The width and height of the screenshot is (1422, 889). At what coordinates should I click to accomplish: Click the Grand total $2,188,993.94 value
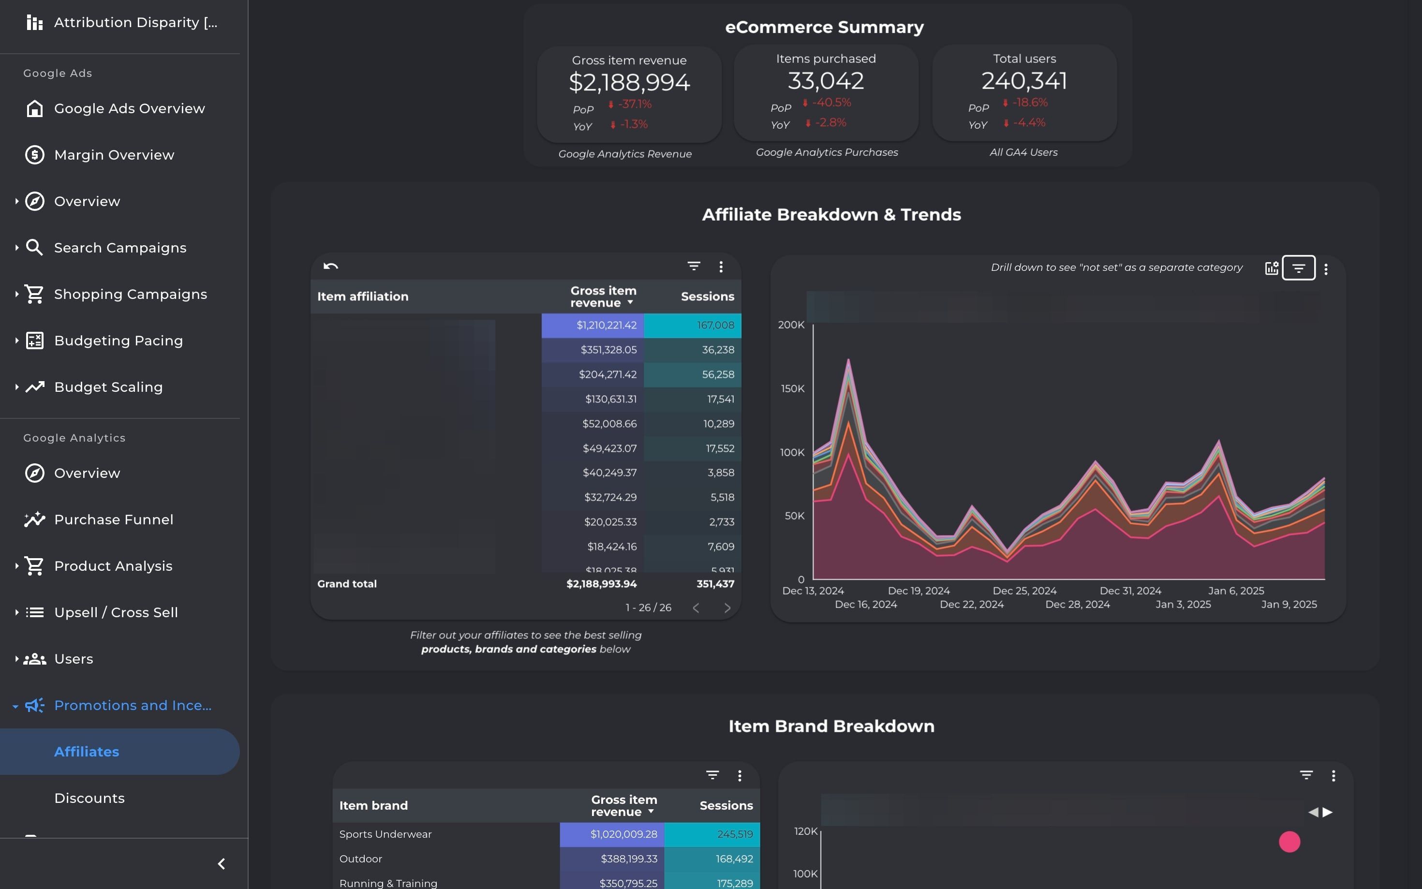coord(601,584)
